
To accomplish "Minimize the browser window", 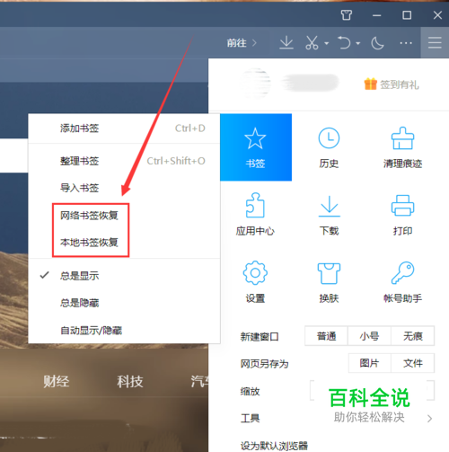I will click(376, 15).
